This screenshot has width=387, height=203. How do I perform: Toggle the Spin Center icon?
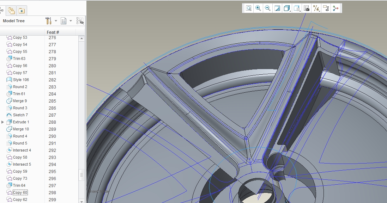click(335, 8)
